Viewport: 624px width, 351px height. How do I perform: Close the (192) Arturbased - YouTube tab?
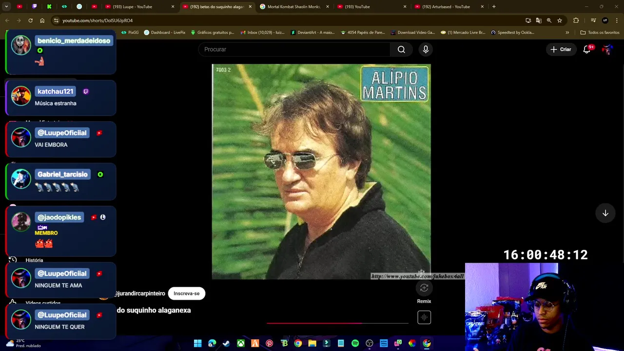(x=482, y=7)
